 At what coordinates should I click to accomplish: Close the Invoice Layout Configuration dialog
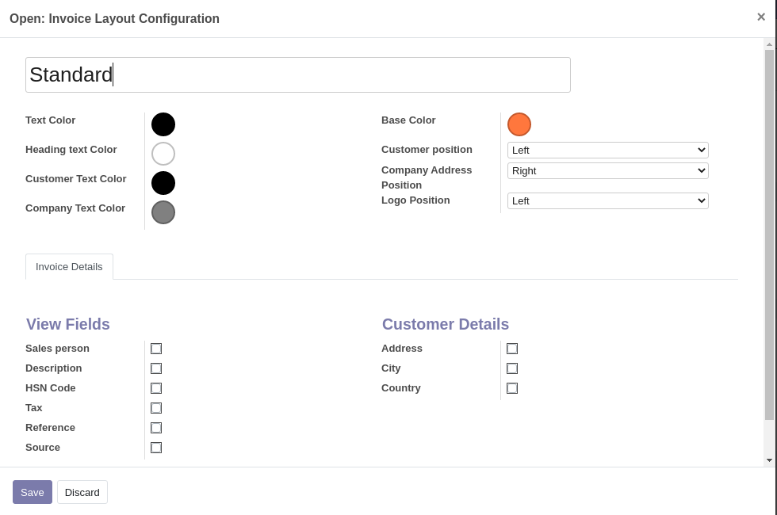point(761,17)
